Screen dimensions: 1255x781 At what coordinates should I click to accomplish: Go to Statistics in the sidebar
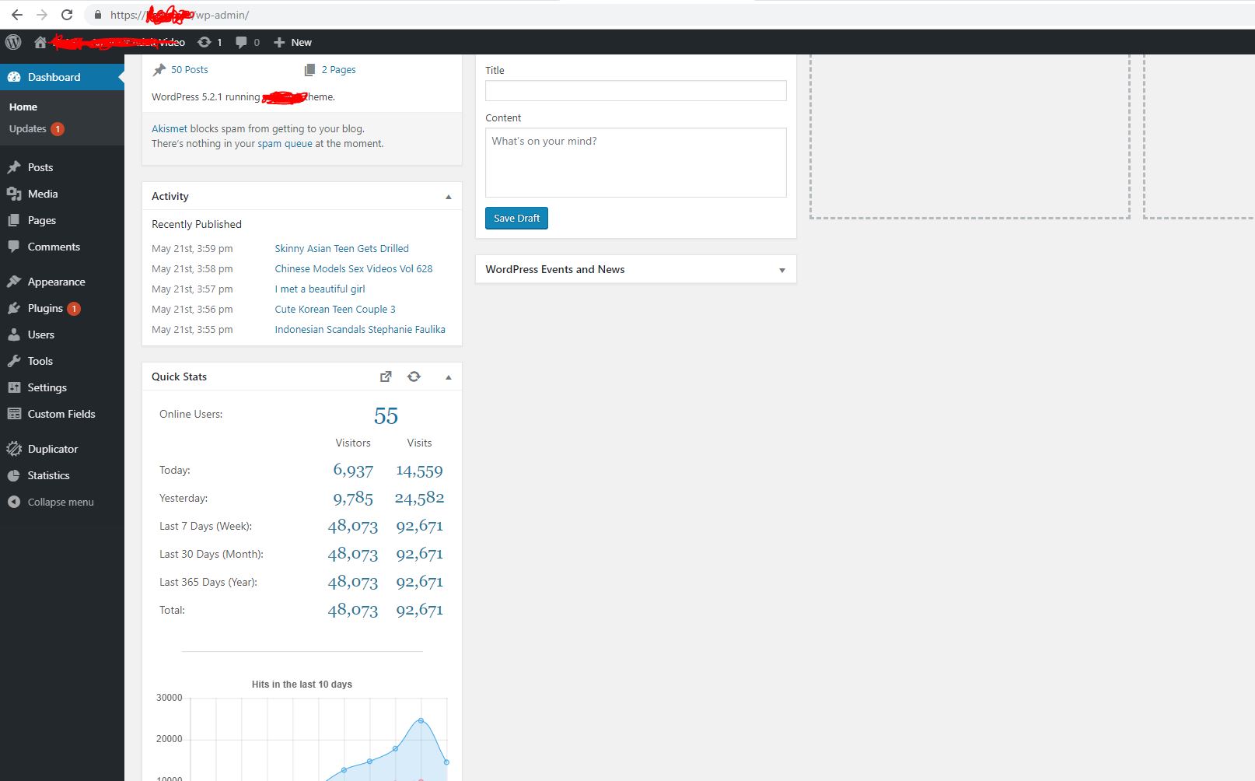tap(48, 475)
